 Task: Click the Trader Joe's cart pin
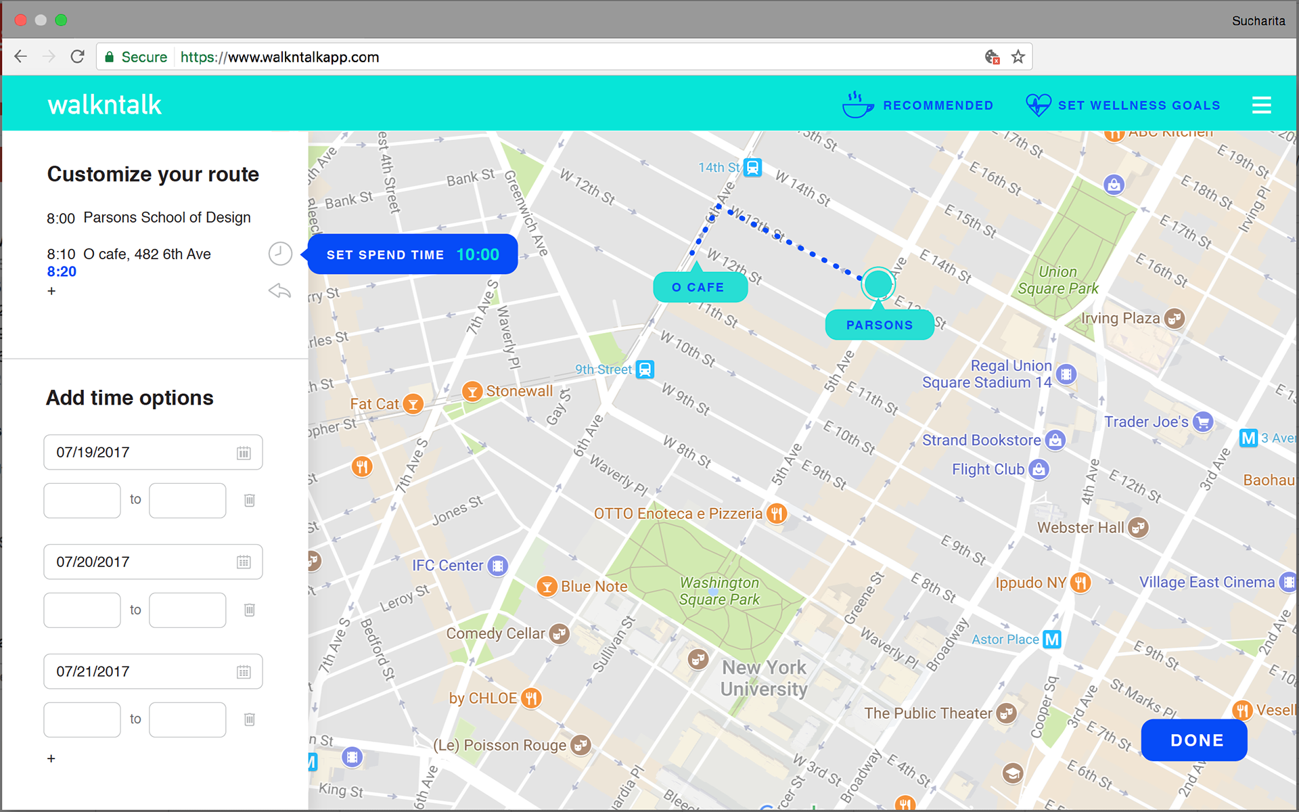[x=1203, y=422]
